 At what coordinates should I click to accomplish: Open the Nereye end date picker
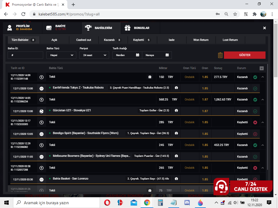pyautogui.click(x=157, y=55)
